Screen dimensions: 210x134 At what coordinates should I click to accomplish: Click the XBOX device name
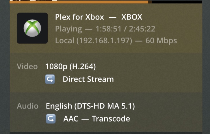pos(132,17)
